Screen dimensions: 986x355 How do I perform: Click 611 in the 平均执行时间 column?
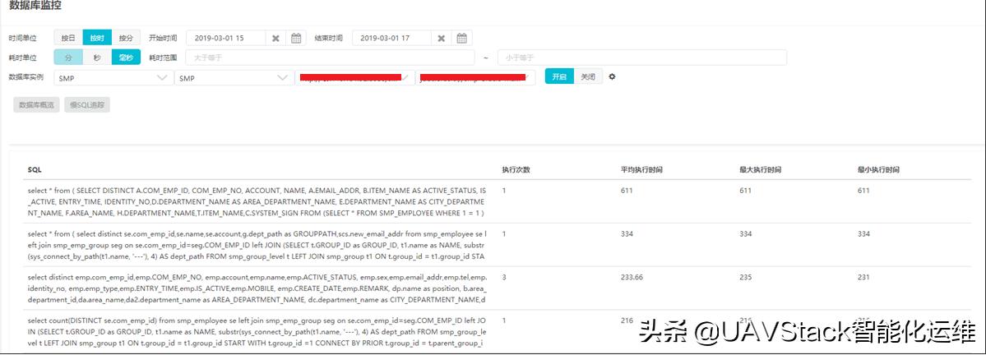[x=627, y=190]
